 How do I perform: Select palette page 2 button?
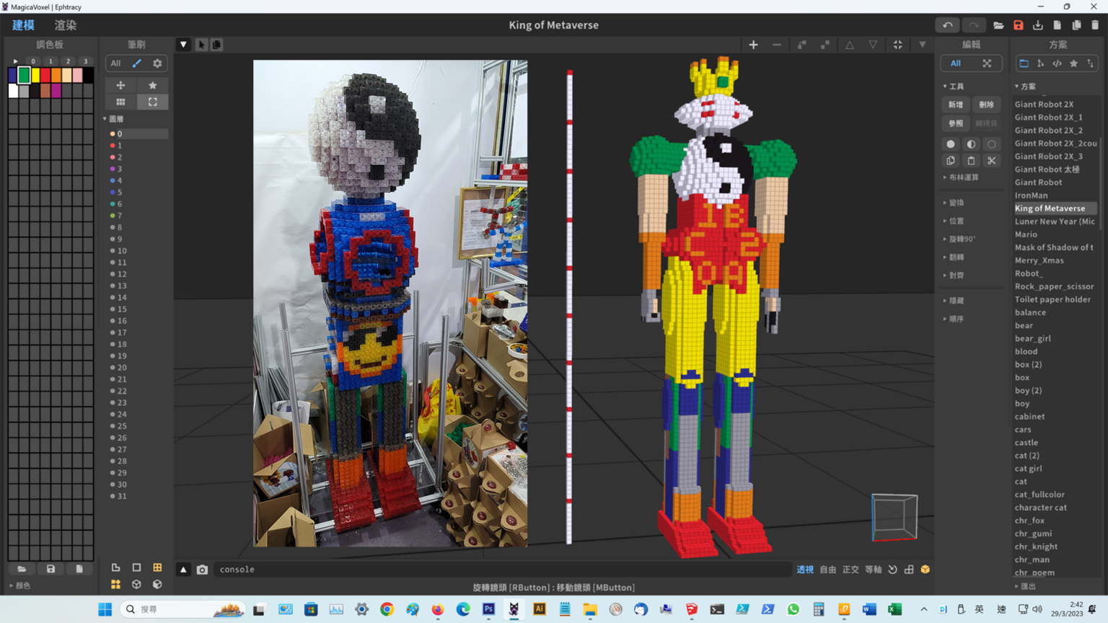(68, 61)
